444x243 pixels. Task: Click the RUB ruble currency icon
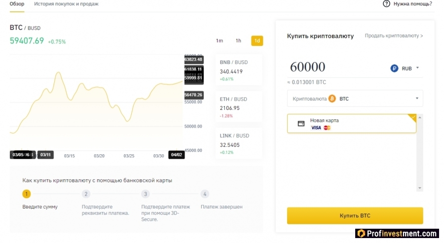(x=394, y=69)
